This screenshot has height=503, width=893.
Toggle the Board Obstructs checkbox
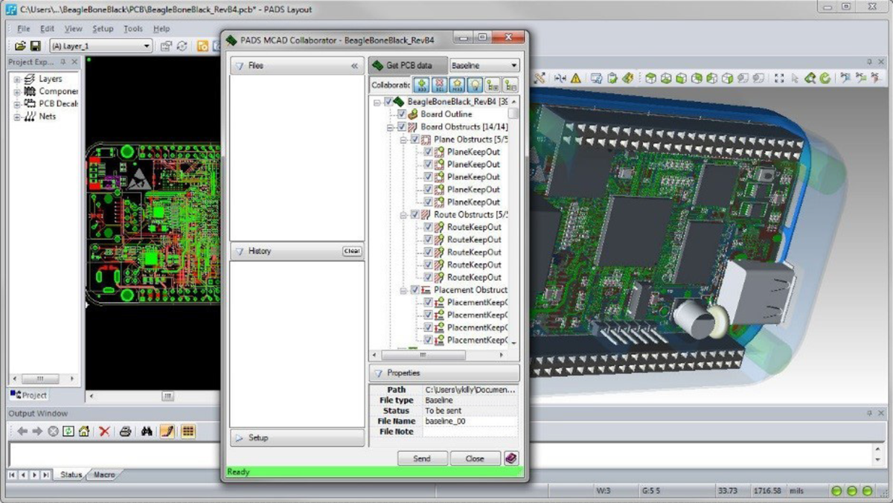402,126
